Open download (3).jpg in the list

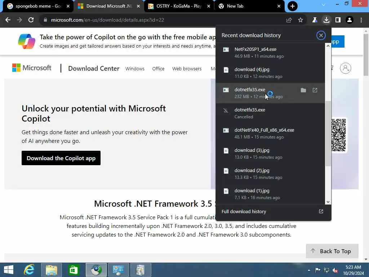(x=270, y=154)
